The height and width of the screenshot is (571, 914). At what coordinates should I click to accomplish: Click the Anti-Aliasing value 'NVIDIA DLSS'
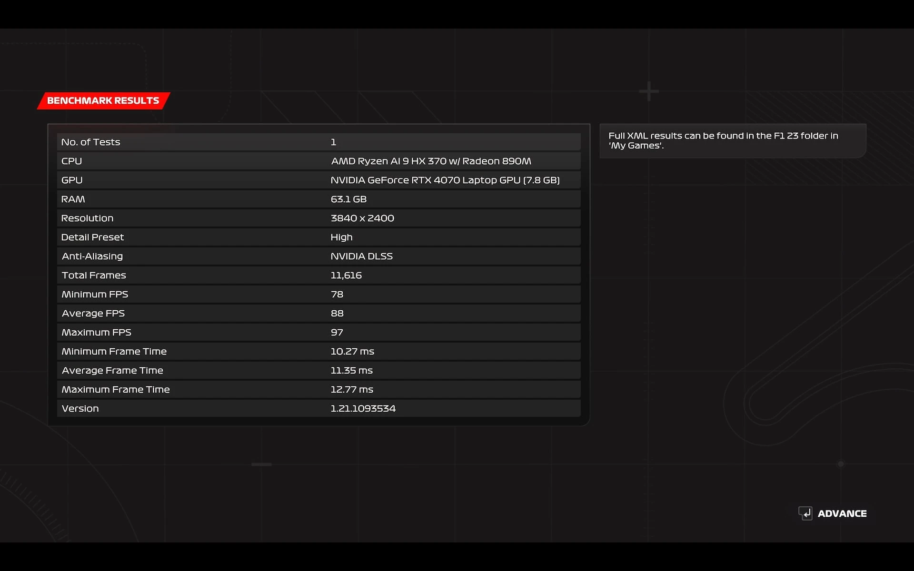361,256
